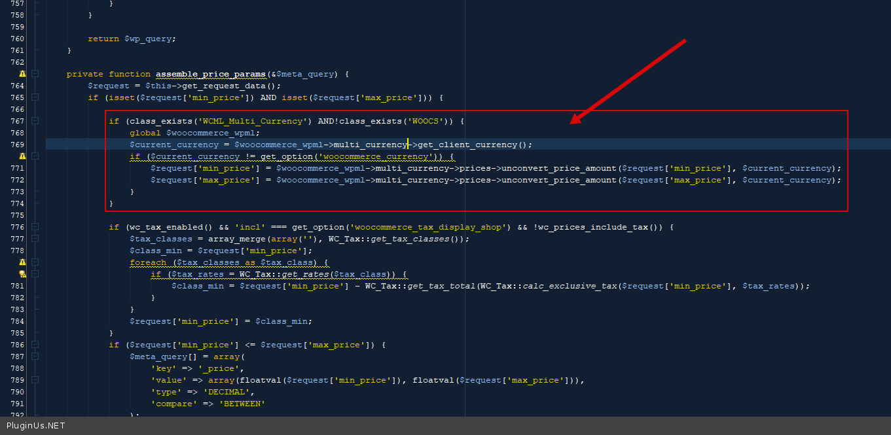Click the get_tax_total method call

point(441,286)
